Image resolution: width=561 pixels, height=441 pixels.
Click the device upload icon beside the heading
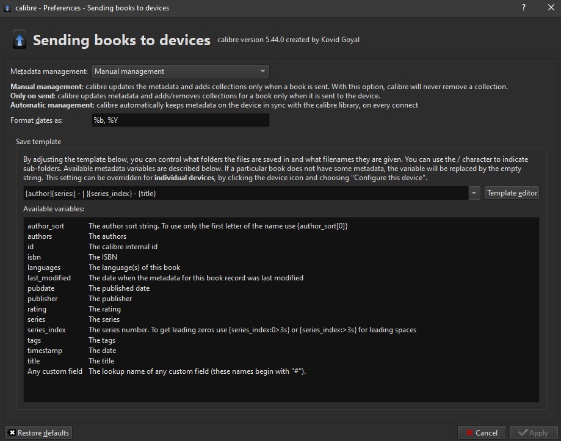click(20, 41)
